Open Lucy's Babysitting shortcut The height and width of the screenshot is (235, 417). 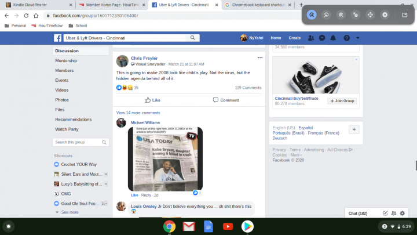click(x=81, y=184)
